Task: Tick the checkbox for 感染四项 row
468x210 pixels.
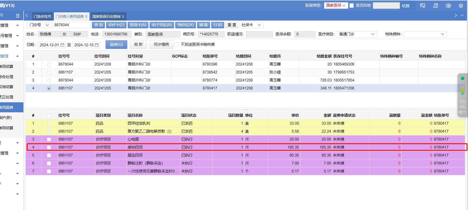Action: coord(49,147)
